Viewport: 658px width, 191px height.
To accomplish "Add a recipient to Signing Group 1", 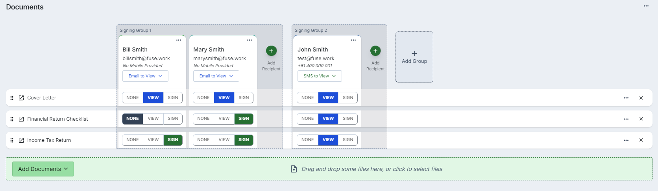I will pyautogui.click(x=271, y=51).
